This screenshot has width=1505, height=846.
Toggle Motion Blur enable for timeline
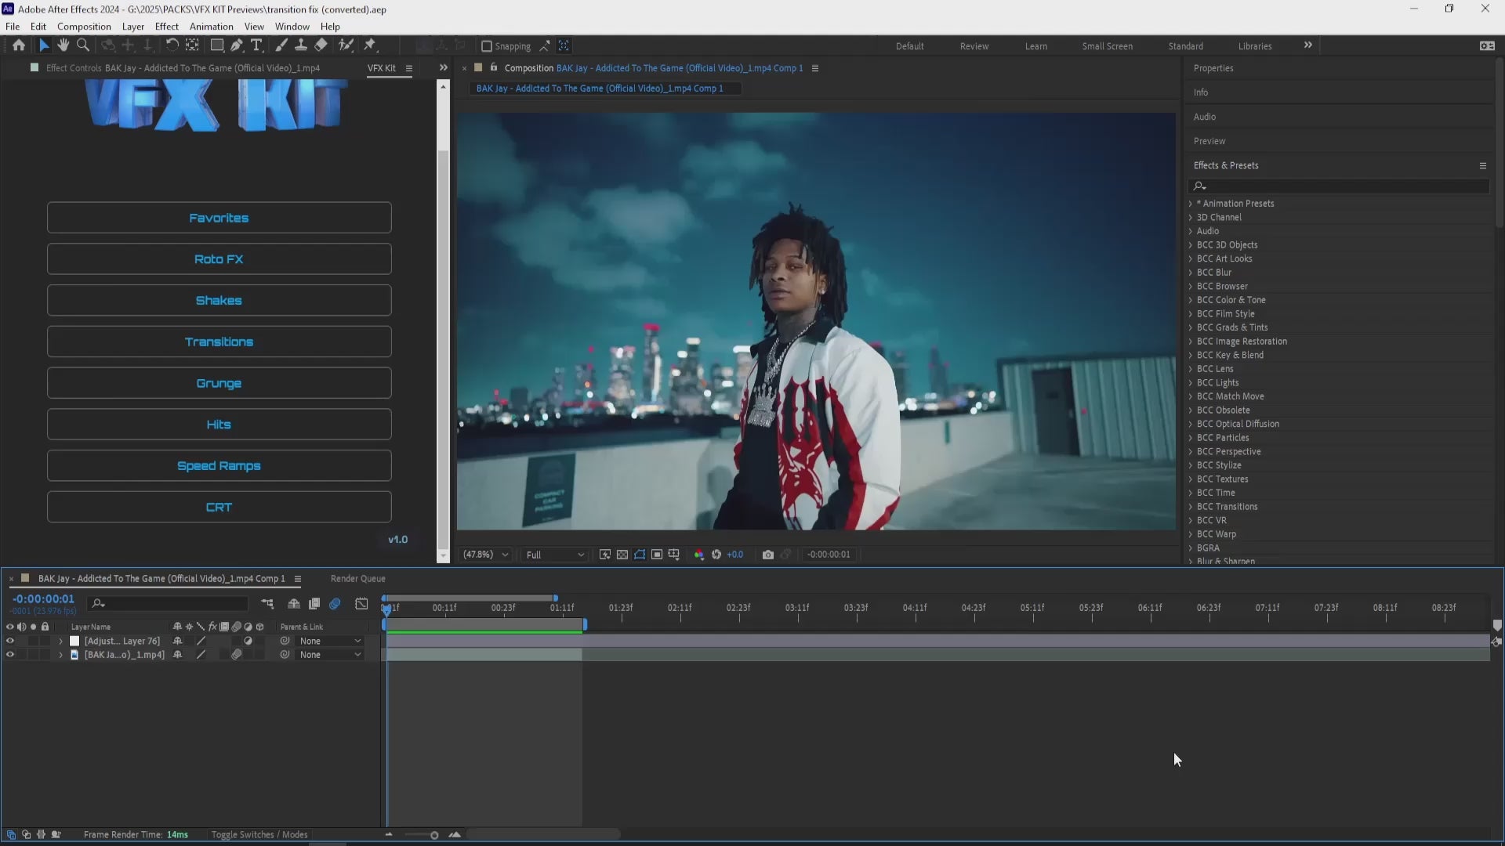click(335, 603)
